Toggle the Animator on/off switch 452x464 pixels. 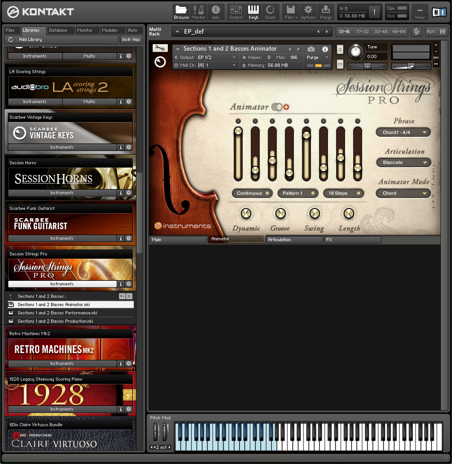[277, 107]
